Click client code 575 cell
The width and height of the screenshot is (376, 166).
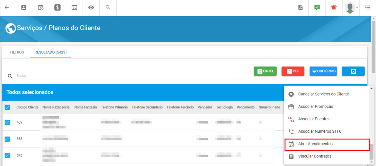19,156
